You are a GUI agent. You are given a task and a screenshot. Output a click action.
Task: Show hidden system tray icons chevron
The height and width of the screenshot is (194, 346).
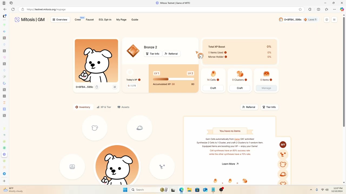point(311,190)
